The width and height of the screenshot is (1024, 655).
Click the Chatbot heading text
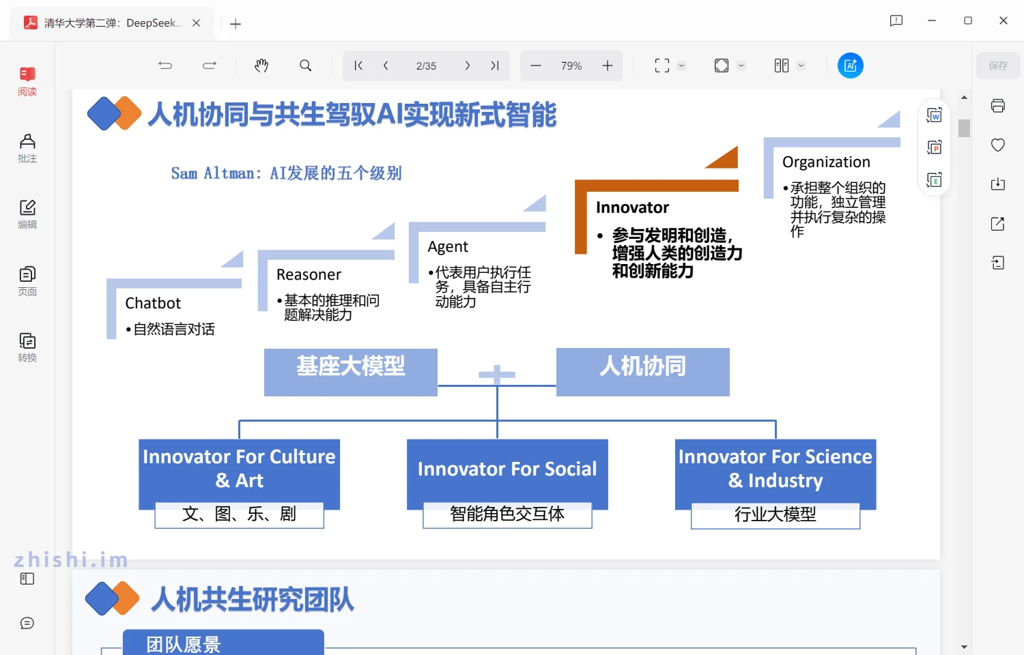[153, 303]
